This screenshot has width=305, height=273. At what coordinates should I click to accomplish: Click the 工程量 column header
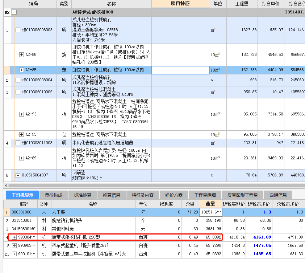click(x=242, y=4)
